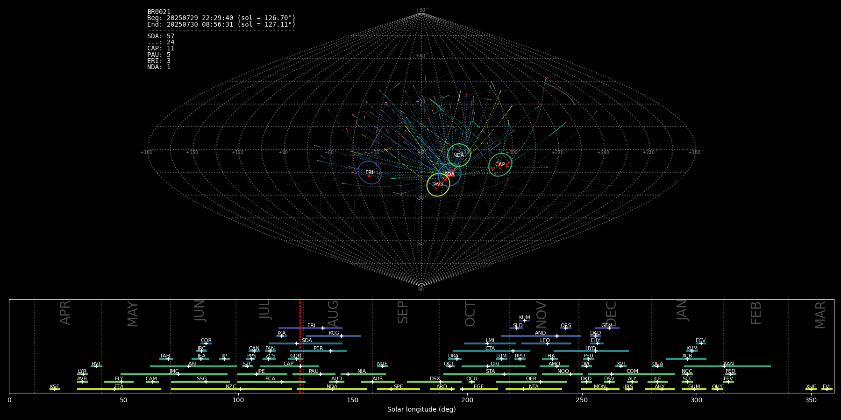Click the LMI shower bar in timeline
This screenshot has height=420, width=841.
point(490,343)
